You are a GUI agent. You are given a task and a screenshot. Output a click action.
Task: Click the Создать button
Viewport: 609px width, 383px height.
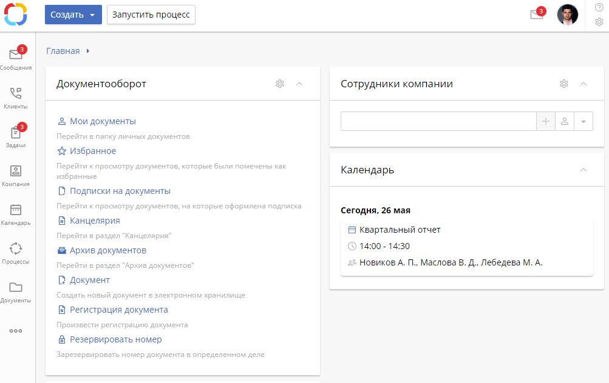coord(73,15)
